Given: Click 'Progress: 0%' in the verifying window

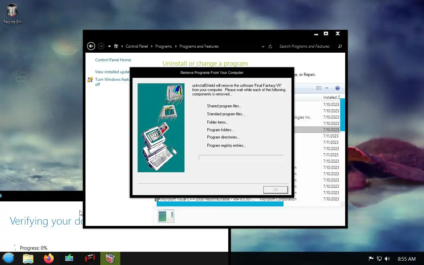Looking at the screenshot, I should coord(33,248).
